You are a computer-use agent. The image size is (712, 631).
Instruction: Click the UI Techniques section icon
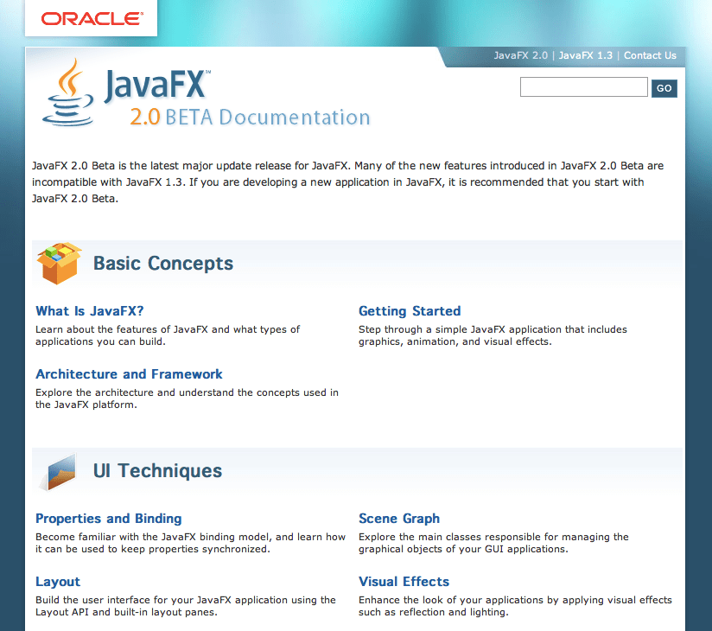pos(60,468)
